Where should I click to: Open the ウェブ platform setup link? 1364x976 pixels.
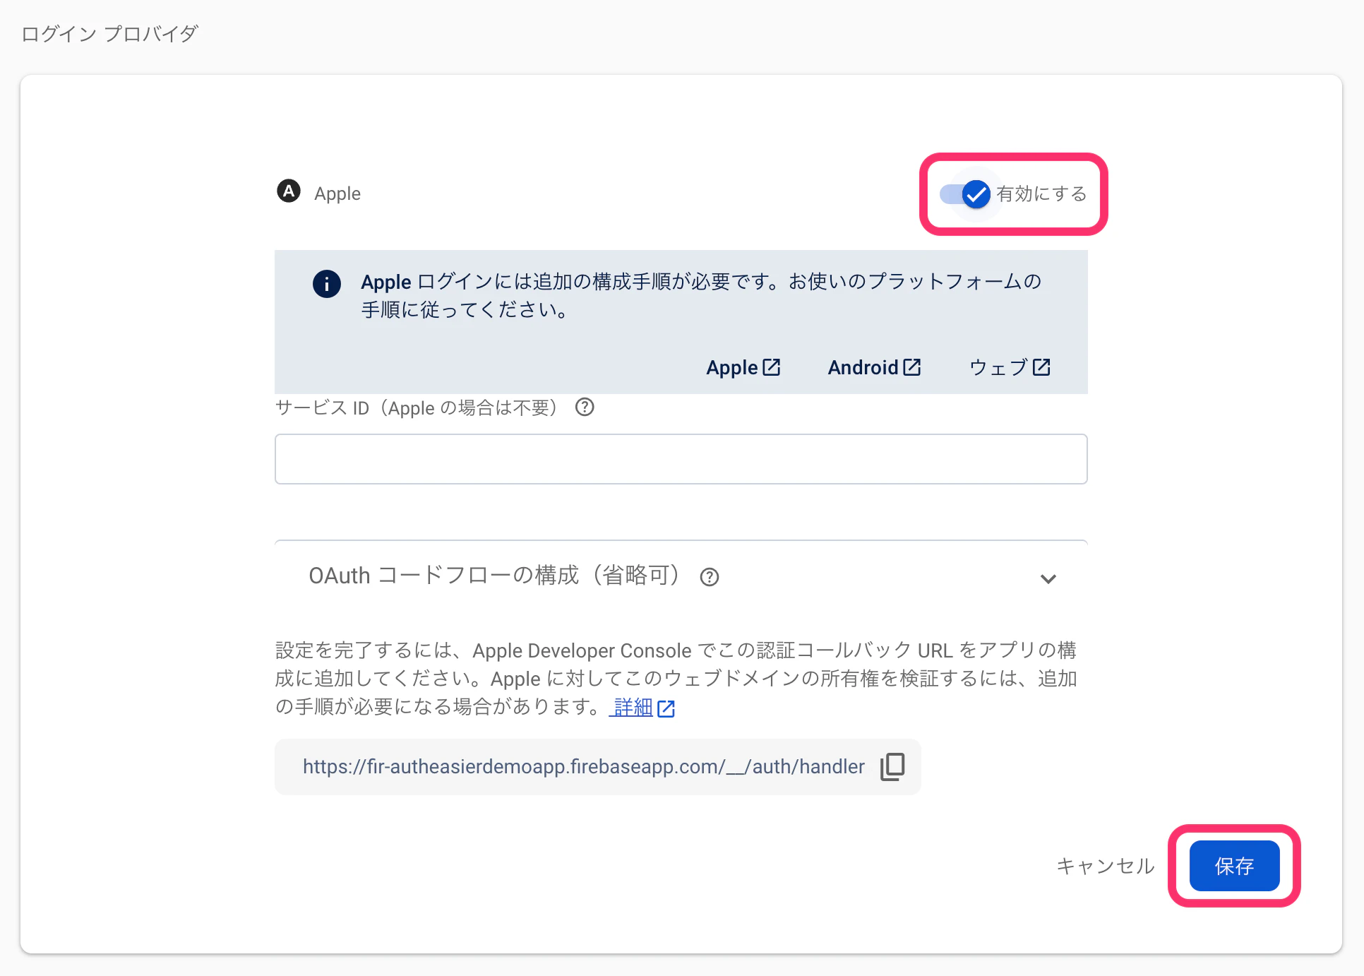(x=1010, y=367)
